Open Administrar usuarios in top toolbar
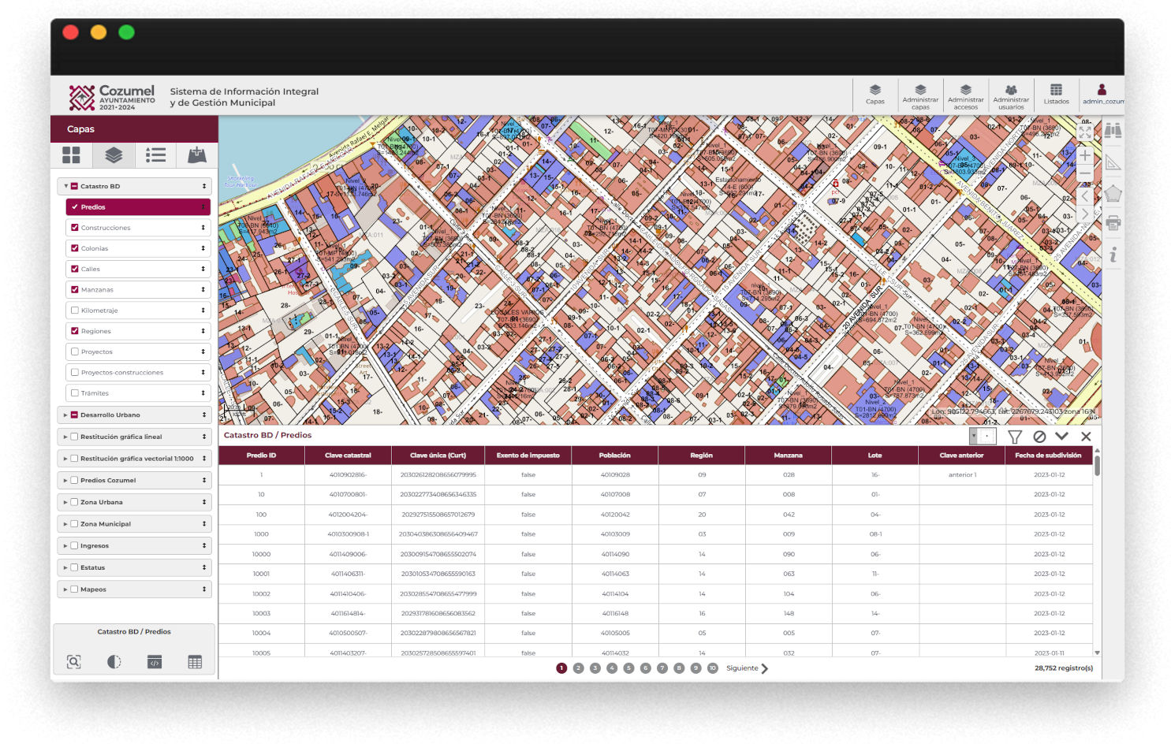Screen dimensions: 1171x755 tap(1011, 95)
